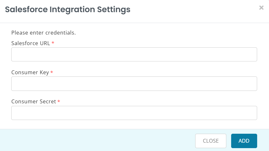This screenshot has height=151, width=269.
Task: Click the "Please enter credentials." message
Action: (43, 32)
